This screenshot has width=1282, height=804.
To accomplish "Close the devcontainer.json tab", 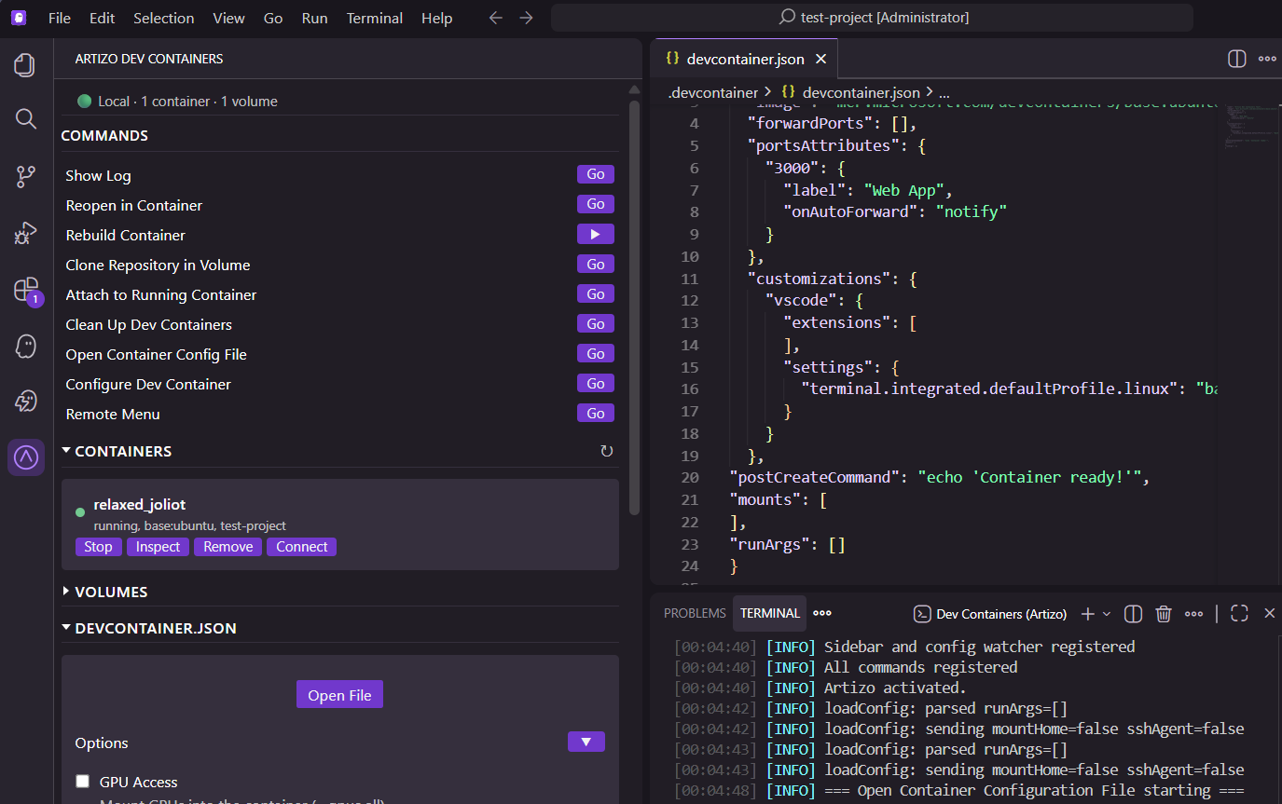I will (x=821, y=59).
